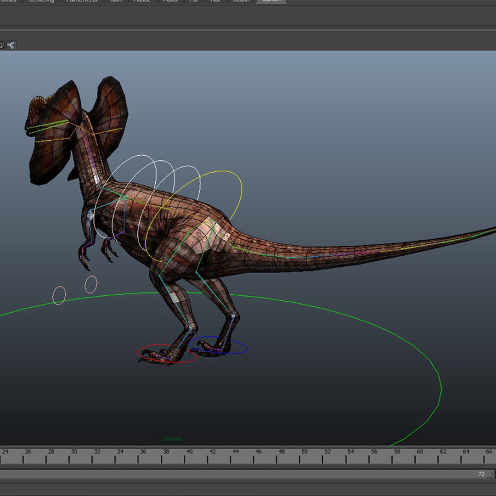This screenshot has height=496, width=496.
Task: Jump to frame 54 on the timeline
Action: [351, 452]
